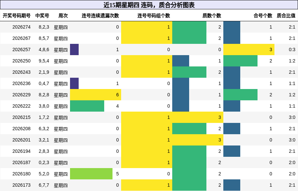Click the yellow prime-count bar valued 3 in row 2026201
This screenshot has height=191, width=298.
point(198,140)
